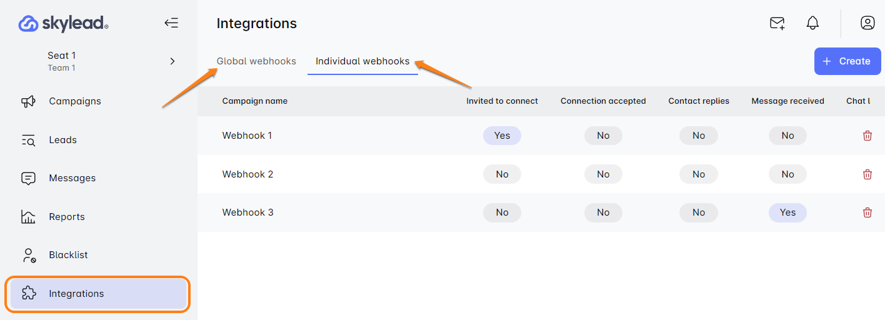Toggle Webhook 3 Message received status
The width and height of the screenshot is (885, 320).
[x=787, y=212]
